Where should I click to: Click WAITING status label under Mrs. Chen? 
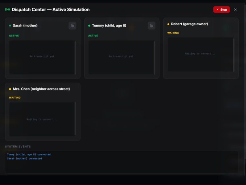click(15, 98)
